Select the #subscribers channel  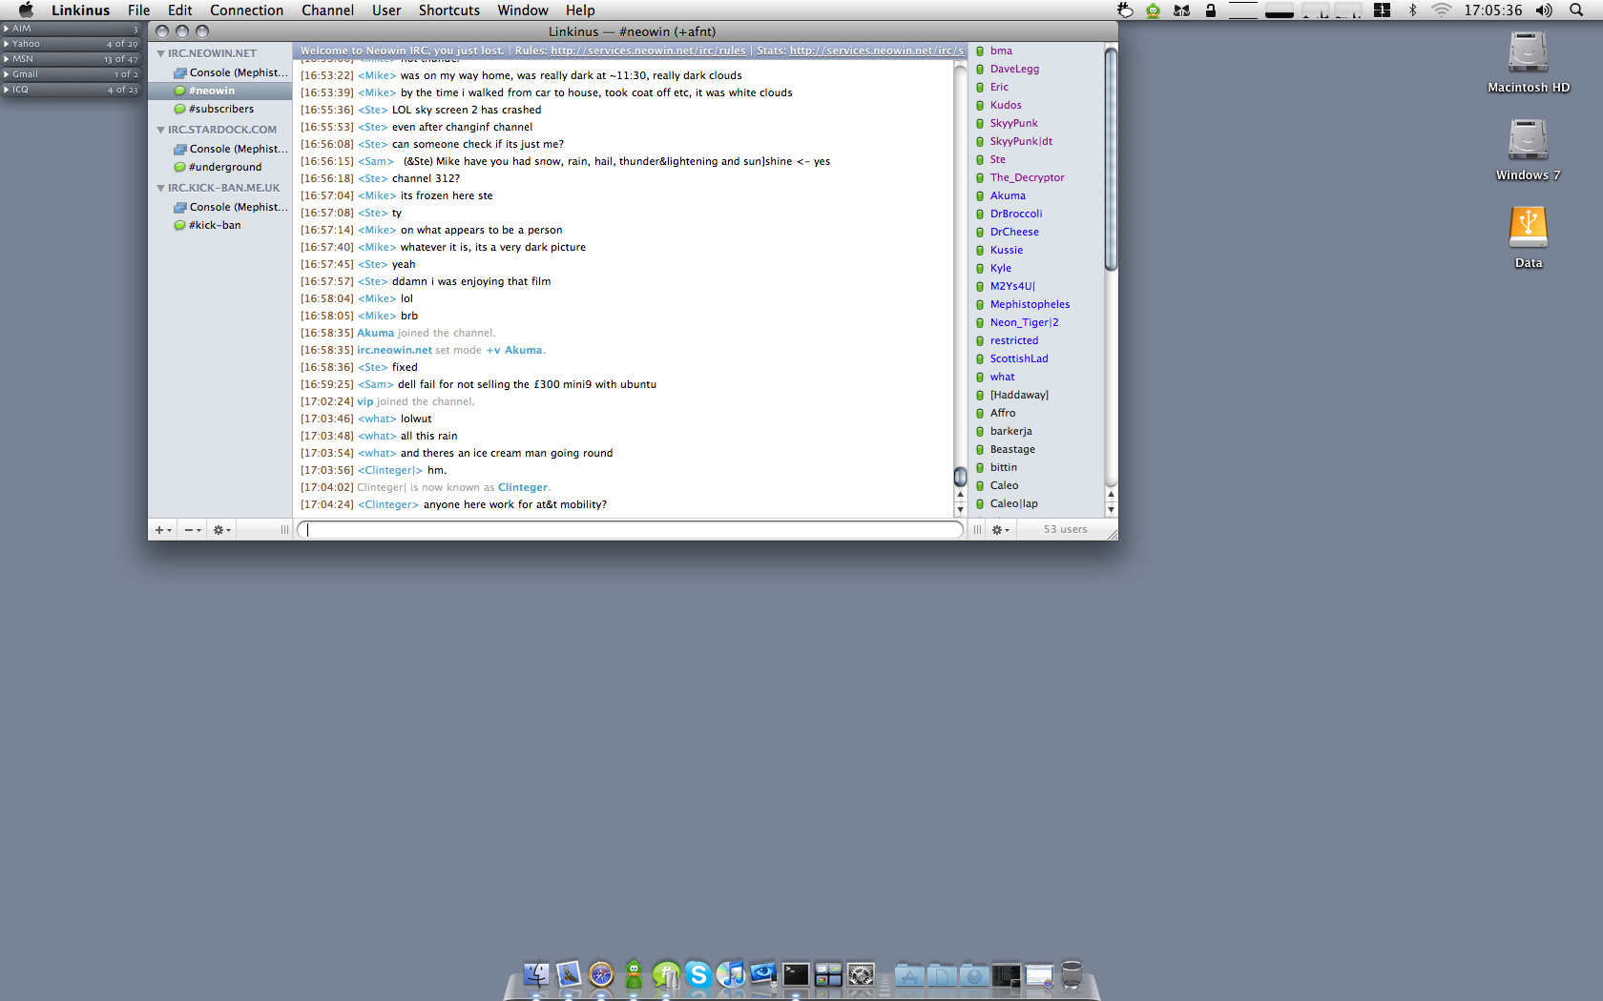point(221,109)
